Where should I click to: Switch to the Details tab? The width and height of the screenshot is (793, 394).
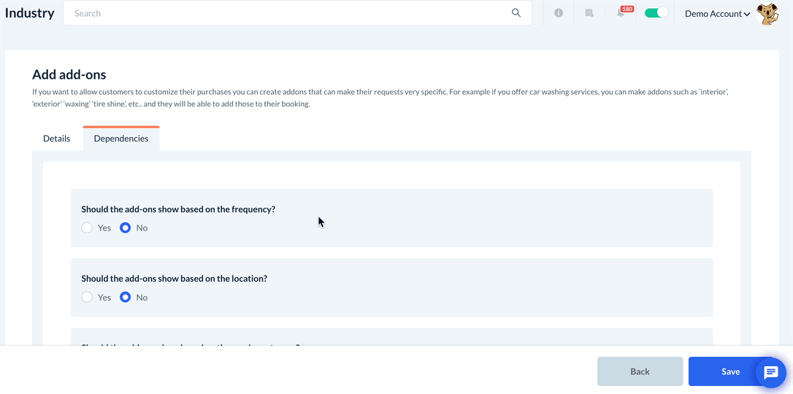click(x=57, y=139)
